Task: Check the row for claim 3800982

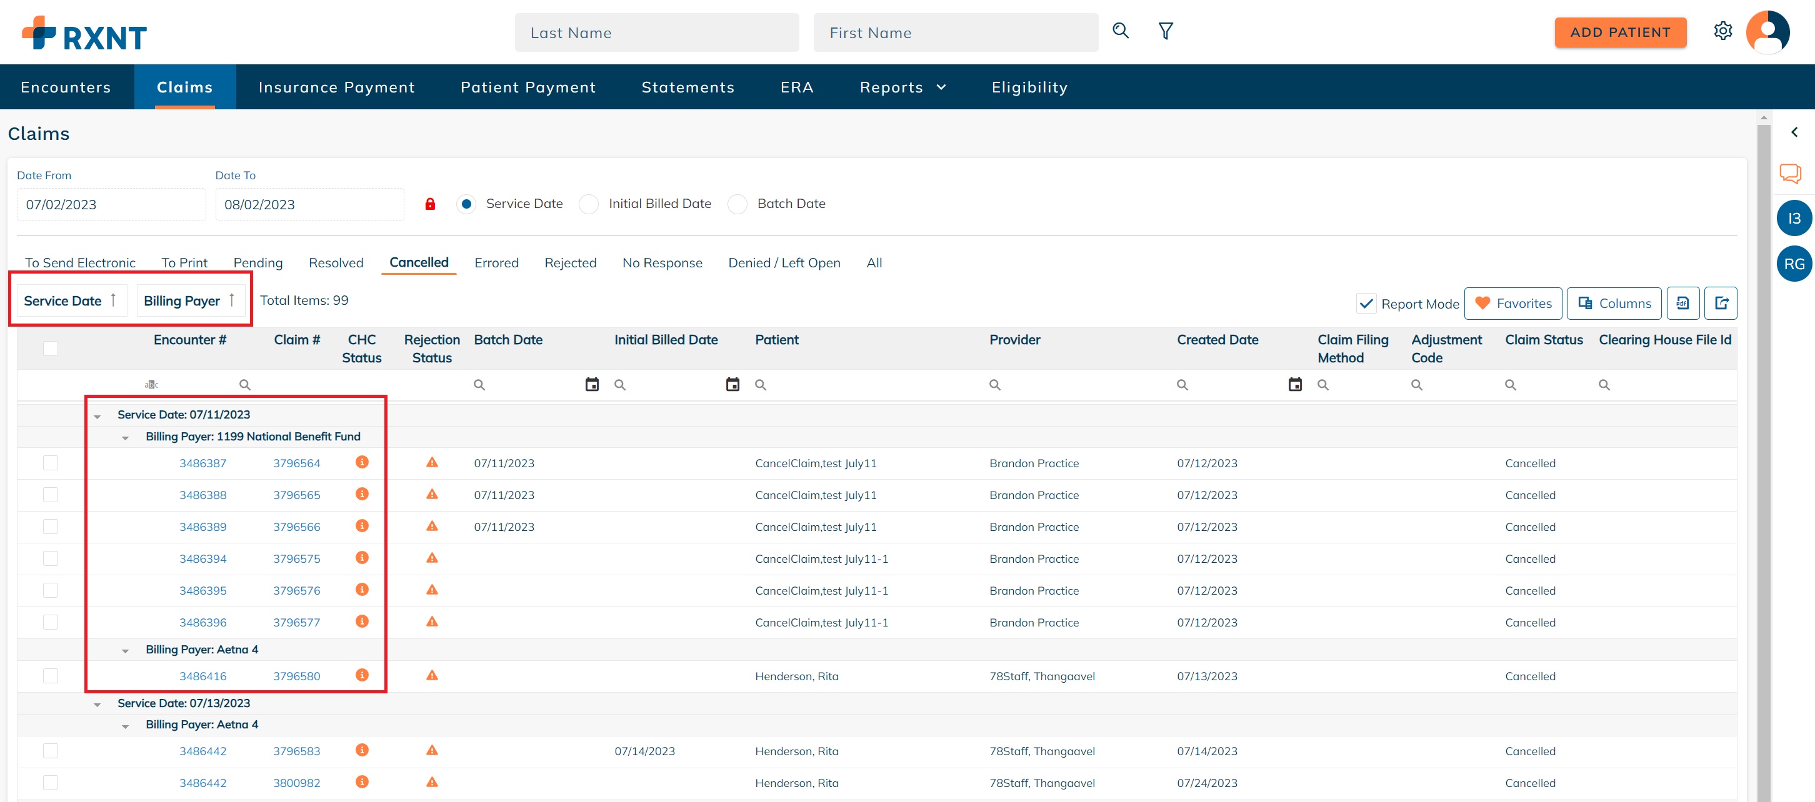Action: pyautogui.click(x=51, y=783)
